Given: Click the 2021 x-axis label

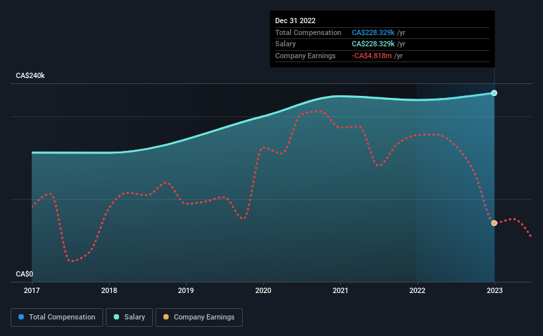Looking at the screenshot, I should pos(341,290).
